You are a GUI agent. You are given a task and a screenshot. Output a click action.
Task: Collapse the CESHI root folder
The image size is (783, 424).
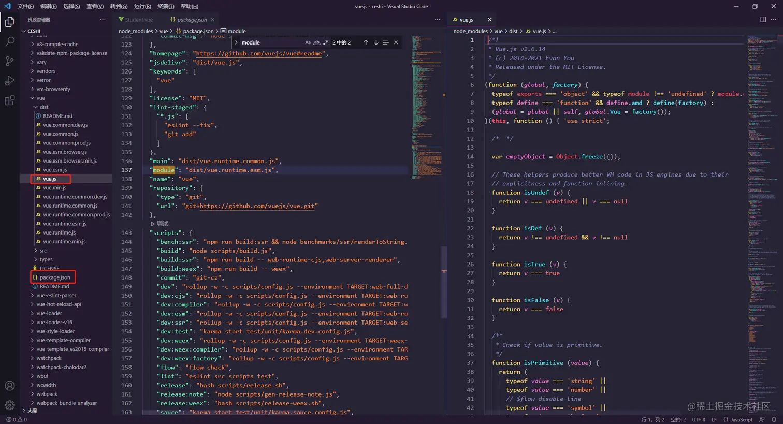click(34, 31)
